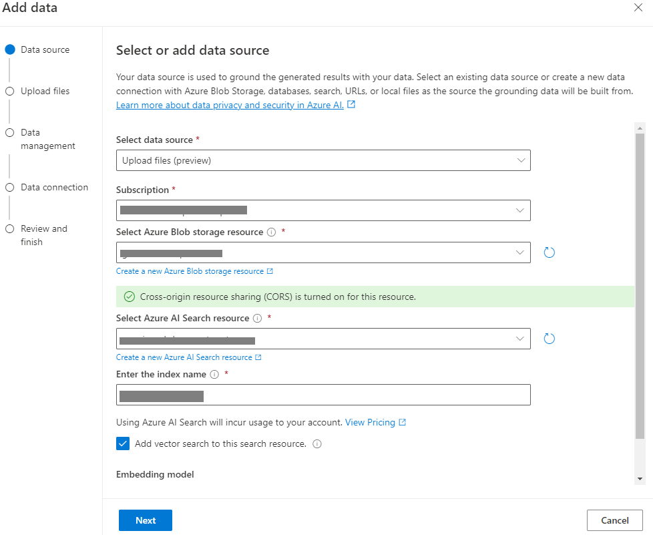Click the external link icon beside Create Blob storage
Screen dimensions: 653x535
coord(270,271)
